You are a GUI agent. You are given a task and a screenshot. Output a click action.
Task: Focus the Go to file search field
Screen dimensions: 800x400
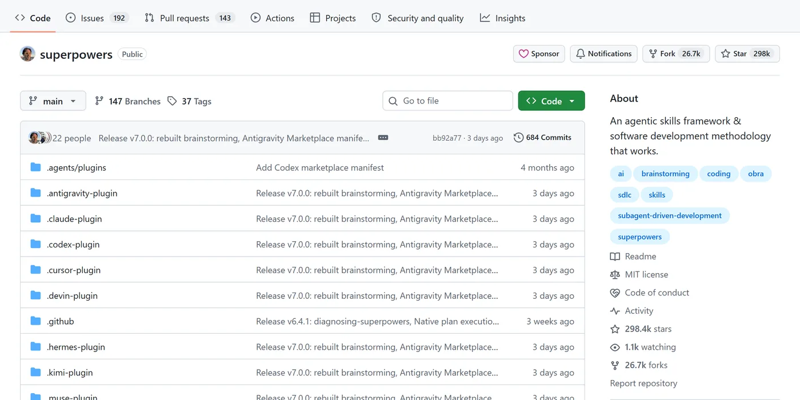coord(447,101)
